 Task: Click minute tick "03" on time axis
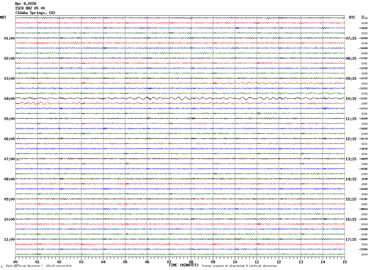pyautogui.click(x=81, y=262)
